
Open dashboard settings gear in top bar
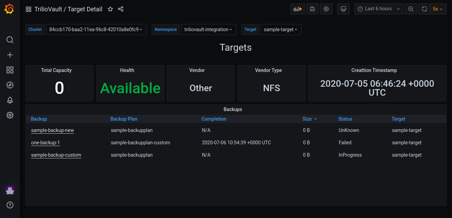(326, 9)
